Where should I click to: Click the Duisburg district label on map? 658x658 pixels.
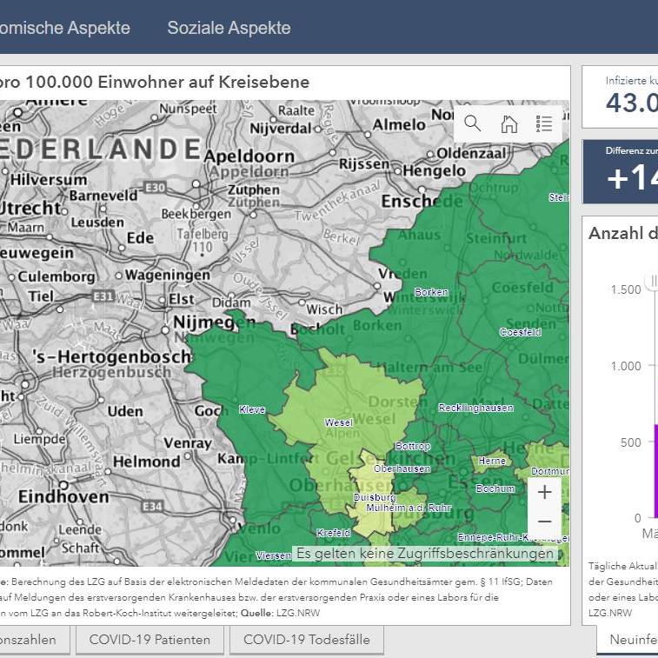coord(375,498)
